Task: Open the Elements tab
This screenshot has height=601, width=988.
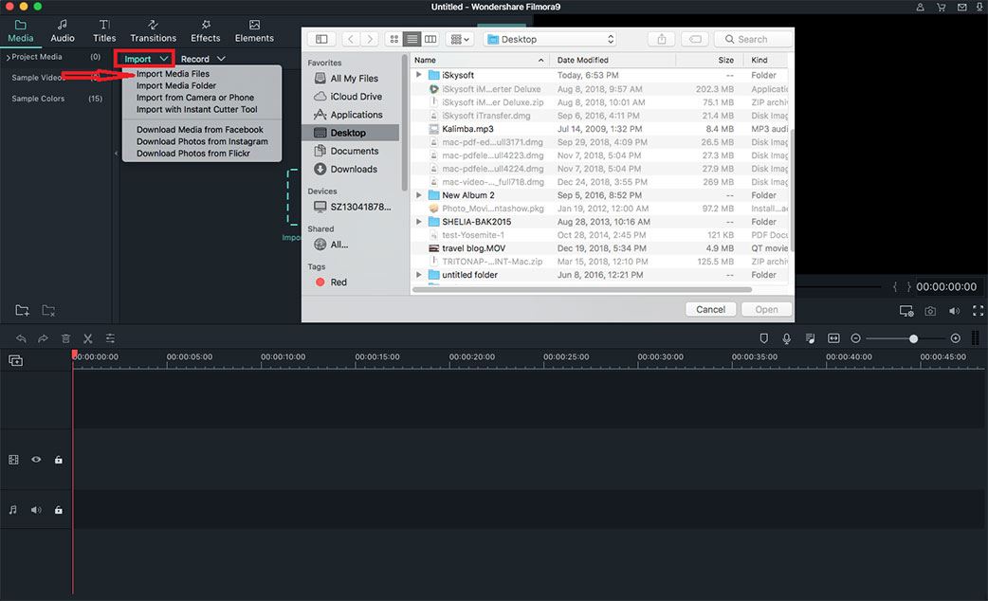Action: coord(254,31)
